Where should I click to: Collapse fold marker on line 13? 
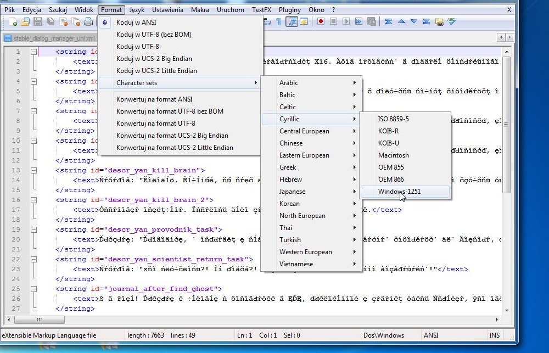(x=33, y=171)
